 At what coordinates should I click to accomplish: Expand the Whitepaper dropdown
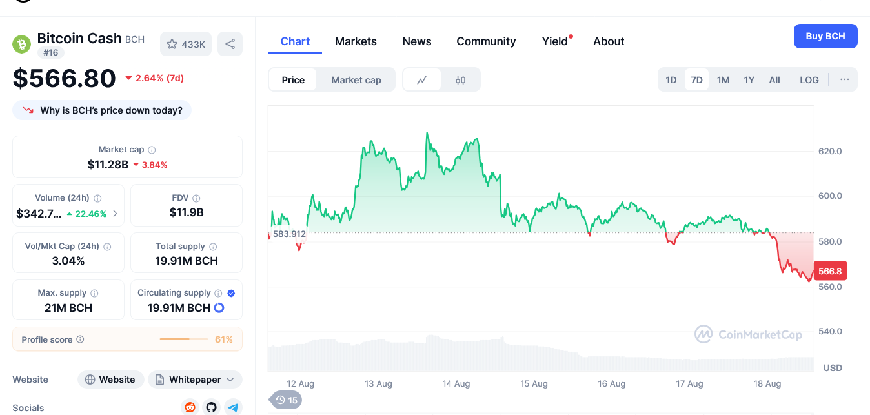(195, 380)
